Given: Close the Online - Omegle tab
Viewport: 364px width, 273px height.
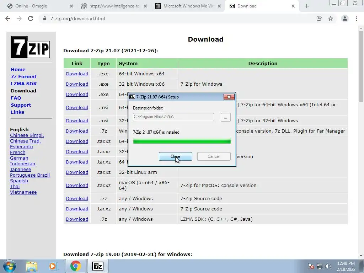Looking at the screenshot, I should [x=71, y=6].
